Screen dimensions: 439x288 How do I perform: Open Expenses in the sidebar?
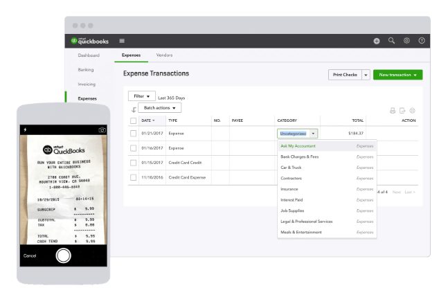(87, 98)
